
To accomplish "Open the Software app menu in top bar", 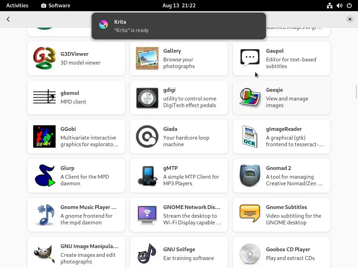I will point(56,6).
